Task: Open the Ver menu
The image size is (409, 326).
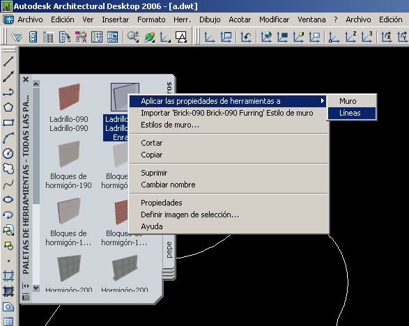Action: click(x=88, y=20)
